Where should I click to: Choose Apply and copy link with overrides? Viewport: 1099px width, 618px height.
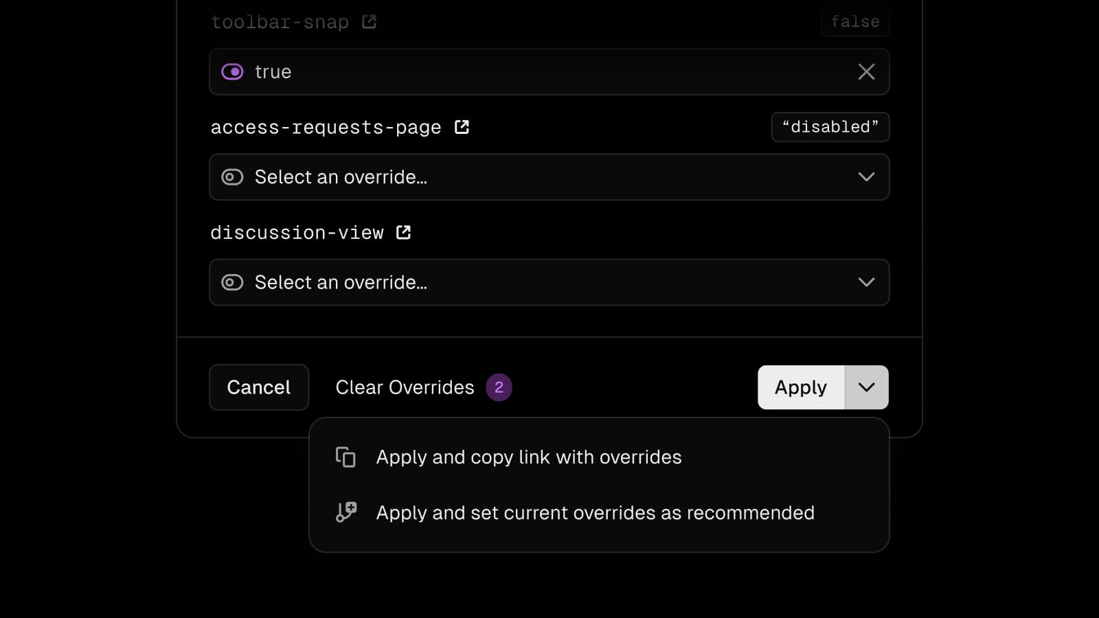528,457
